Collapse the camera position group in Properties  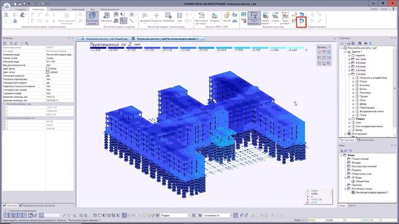tap(4, 104)
